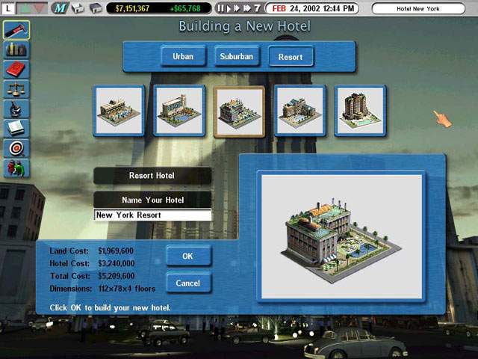Image resolution: width=478 pixels, height=359 pixels.
Task: Click the large resort hotel preview image
Action: point(342,237)
